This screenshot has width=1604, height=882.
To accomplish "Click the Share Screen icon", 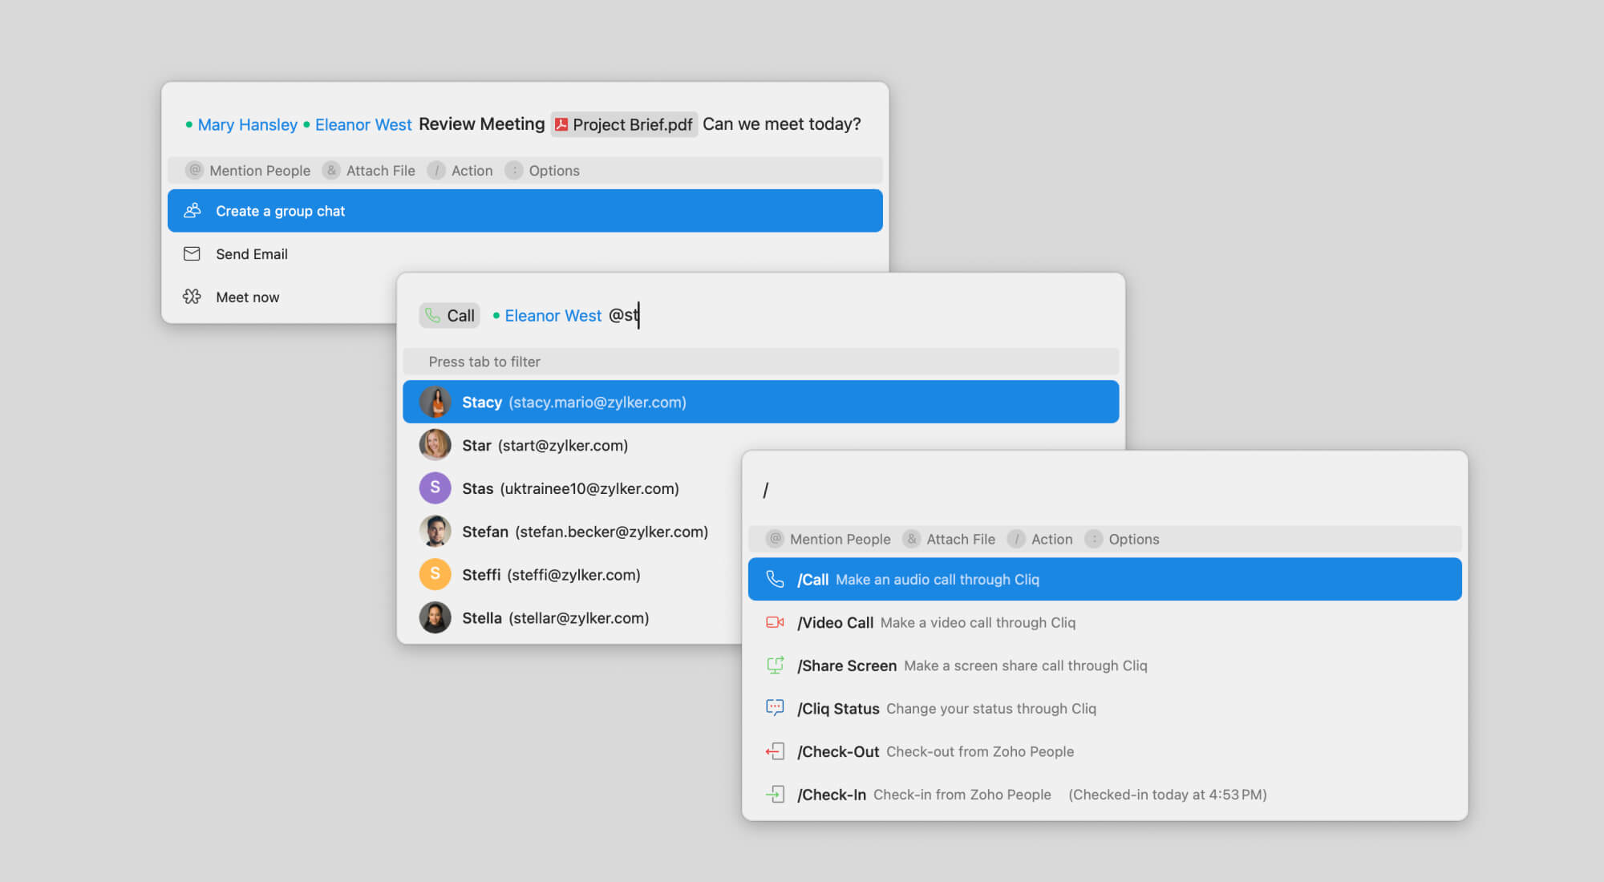I will point(775,666).
